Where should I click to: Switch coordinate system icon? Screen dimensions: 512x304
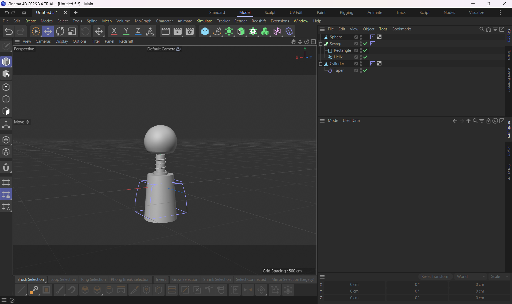point(150,31)
